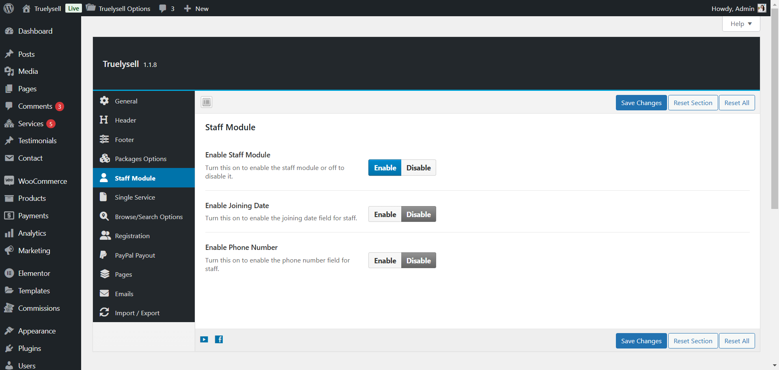The image size is (779, 370).
Task: Open PayPal Payout options section
Action: [x=135, y=255]
